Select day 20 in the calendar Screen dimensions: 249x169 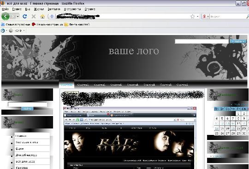click(x=227, y=128)
